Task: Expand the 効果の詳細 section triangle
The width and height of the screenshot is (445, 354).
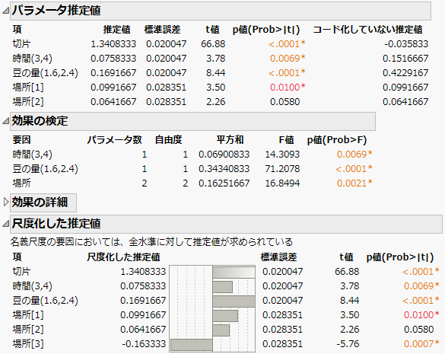Action: (6, 203)
